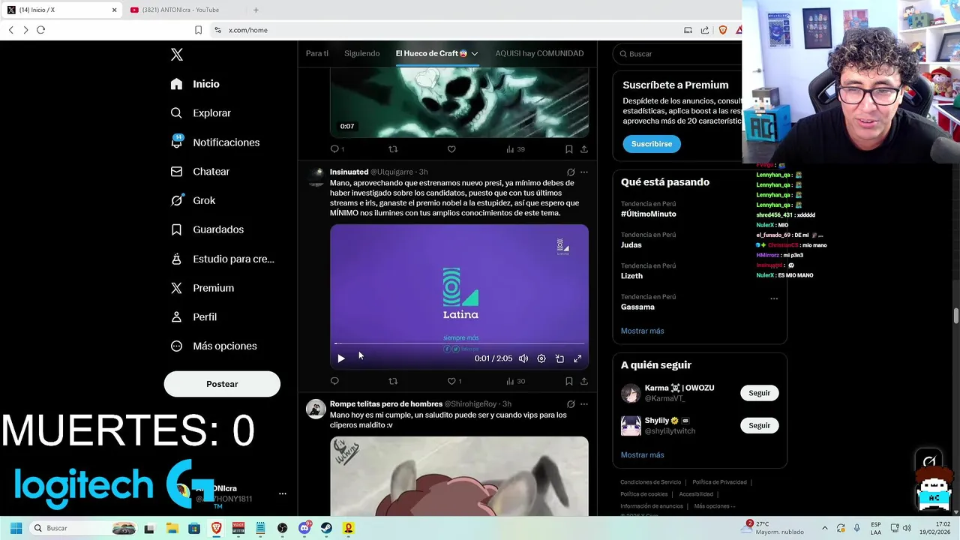
Task: Seek on the Latina video progress bar
Action: pyautogui.click(x=459, y=343)
